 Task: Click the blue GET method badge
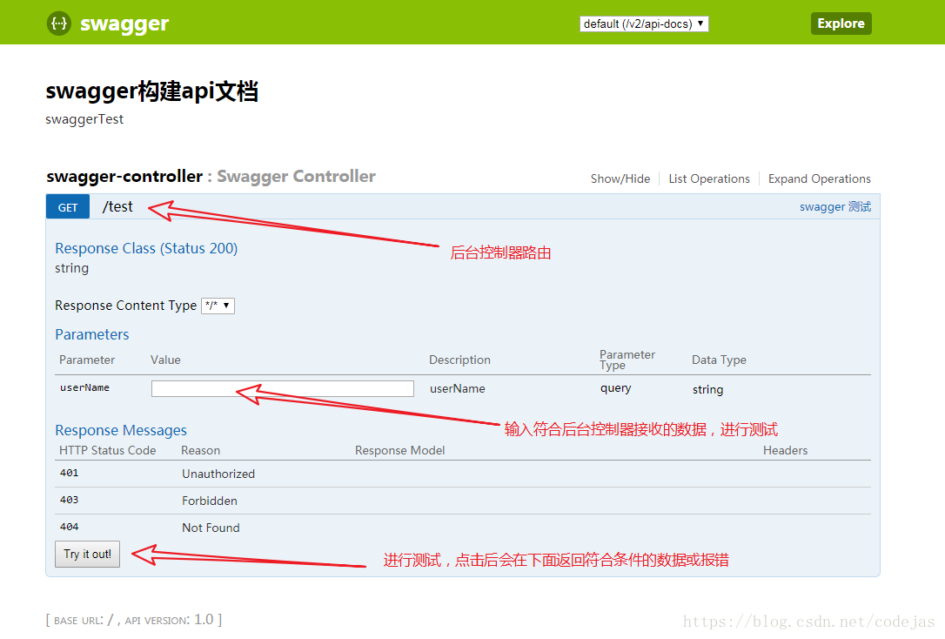[x=68, y=207]
